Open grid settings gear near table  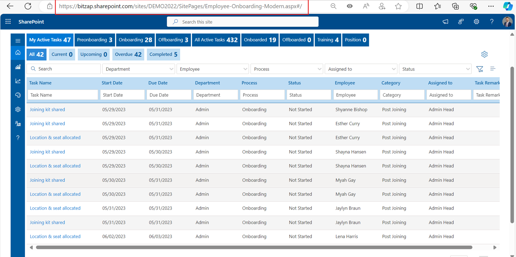click(x=484, y=55)
